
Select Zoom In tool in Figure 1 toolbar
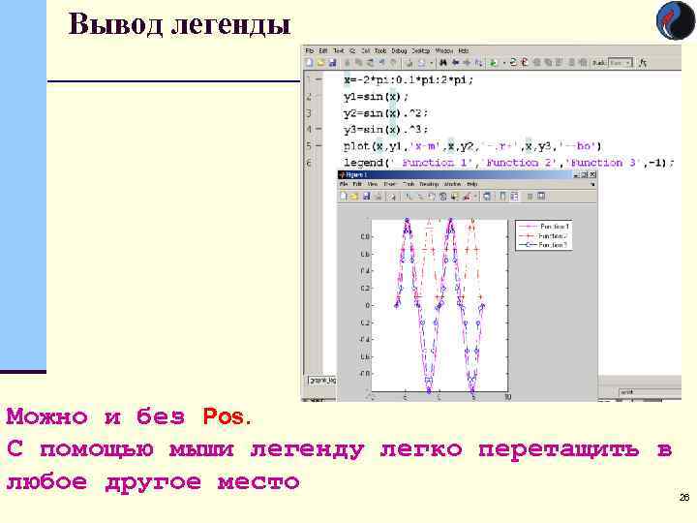coord(408,196)
